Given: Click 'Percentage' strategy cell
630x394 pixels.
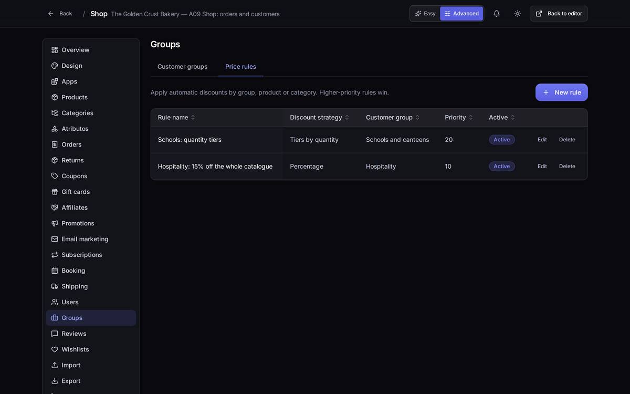Looking at the screenshot, I should (x=307, y=167).
